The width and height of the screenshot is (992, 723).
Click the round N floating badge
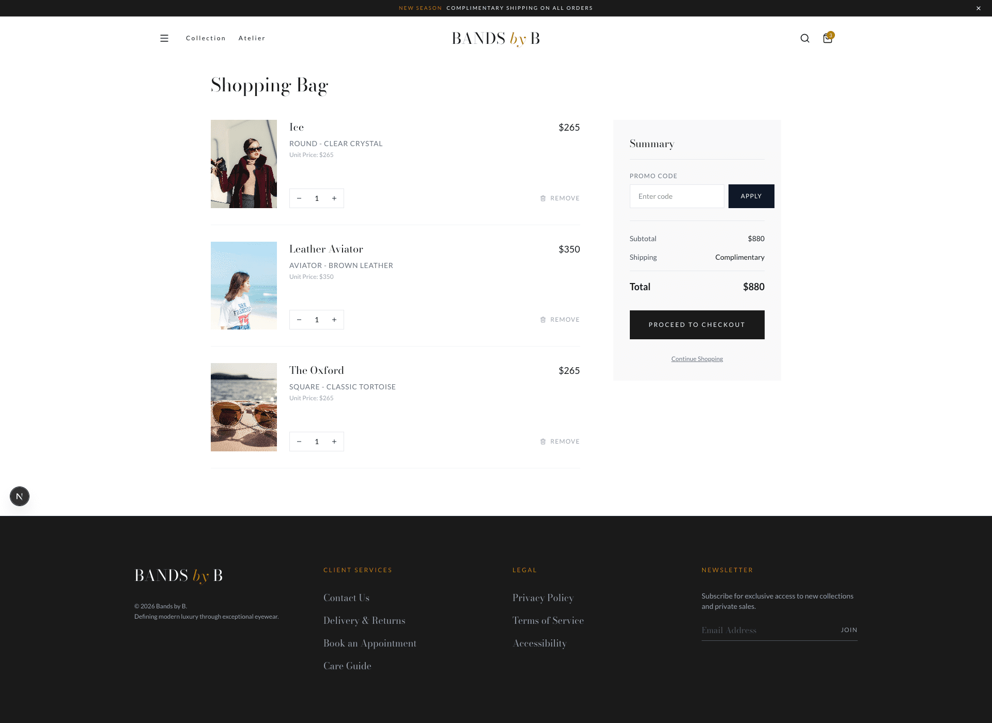click(x=20, y=496)
